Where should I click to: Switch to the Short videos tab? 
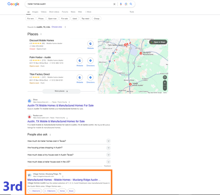[x=54, y=12]
